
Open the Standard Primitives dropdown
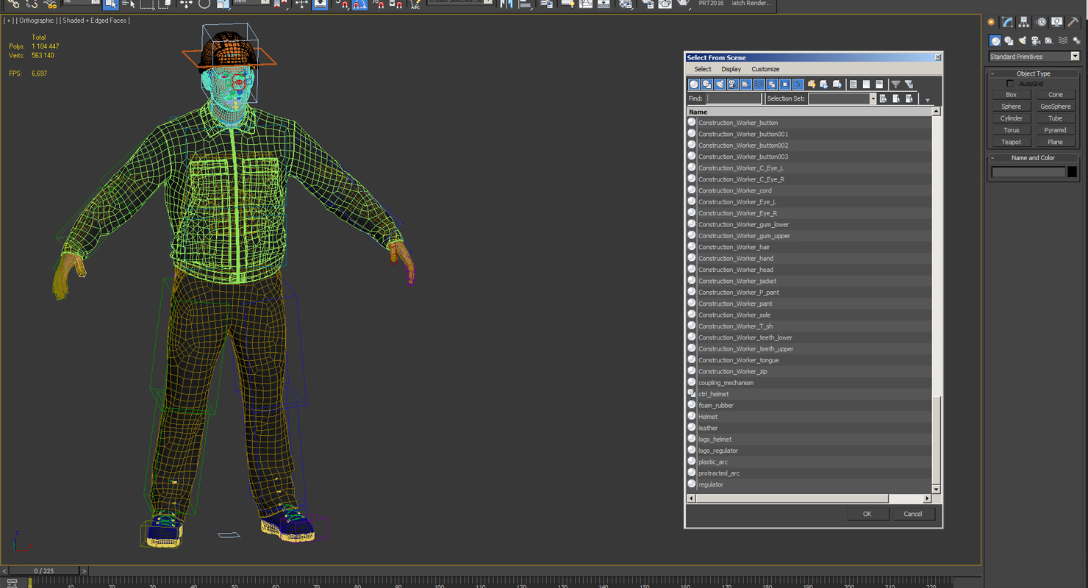[1034, 57]
